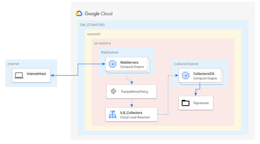Click the Signatures label text

[x=201, y=103]
